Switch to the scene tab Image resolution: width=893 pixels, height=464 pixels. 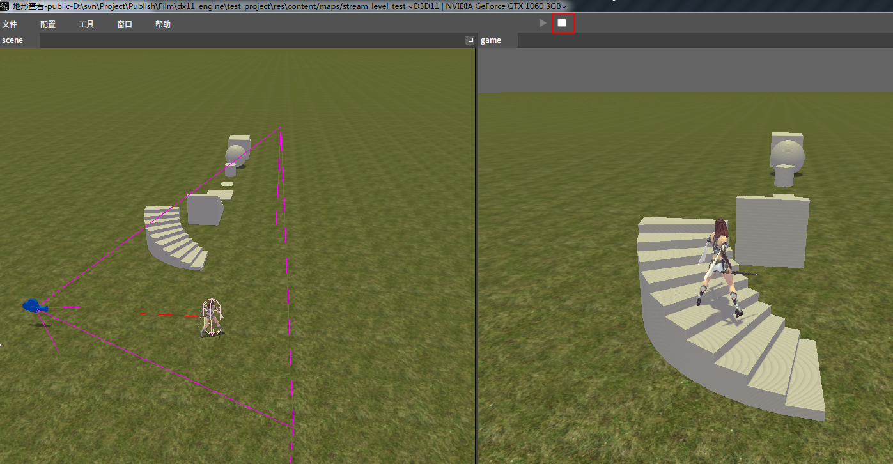coord(13,40)
